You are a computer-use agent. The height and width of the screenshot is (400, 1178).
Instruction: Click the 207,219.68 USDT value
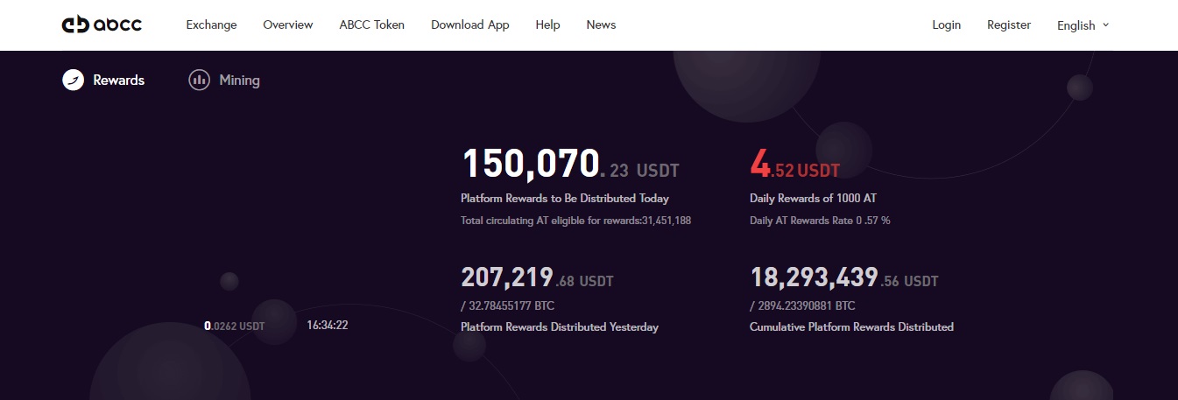click(537, 278)
